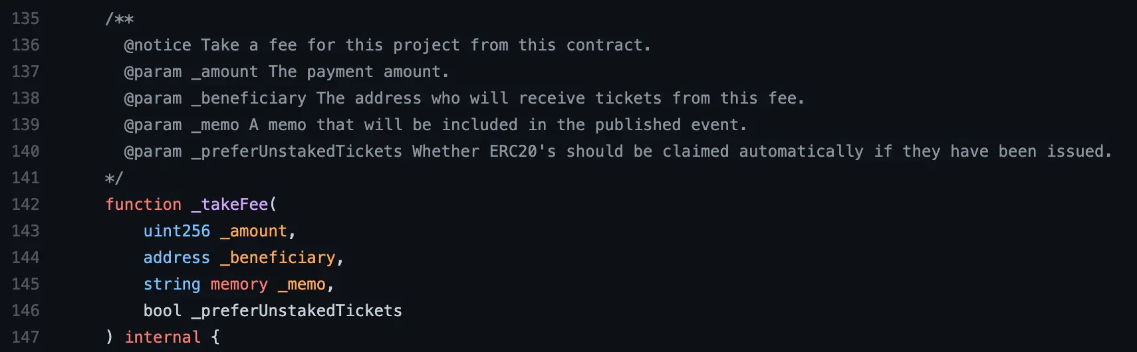Click the _amount parameter on the uint256 line
The image size is (1137, 352).
pyautogui.click(x=253, y=231)
